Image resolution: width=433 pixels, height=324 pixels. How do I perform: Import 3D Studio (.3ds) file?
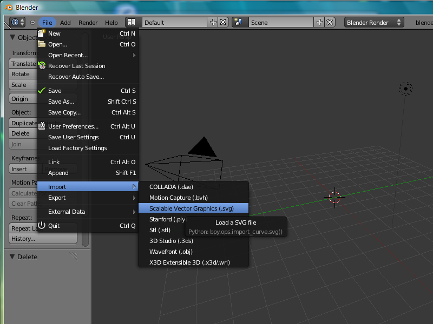pyautogui.click(x=193, y=241)
